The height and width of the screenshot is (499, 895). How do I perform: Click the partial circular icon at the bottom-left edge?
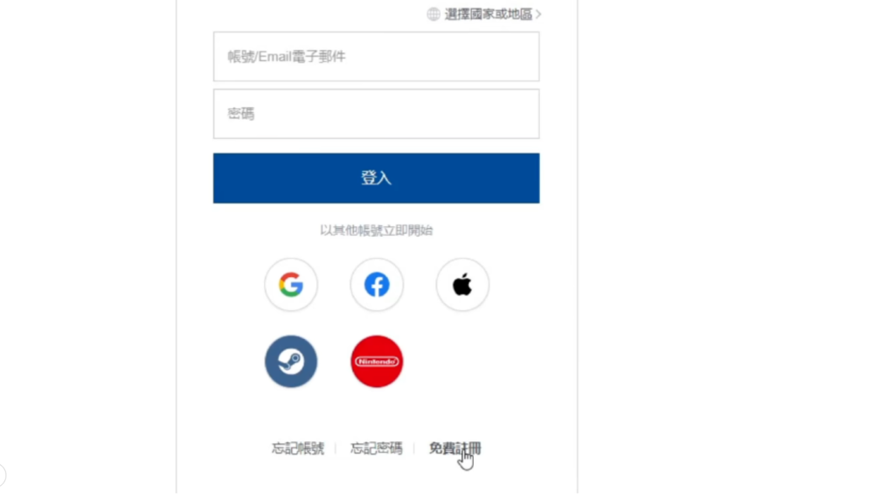(x=2, y=475)
